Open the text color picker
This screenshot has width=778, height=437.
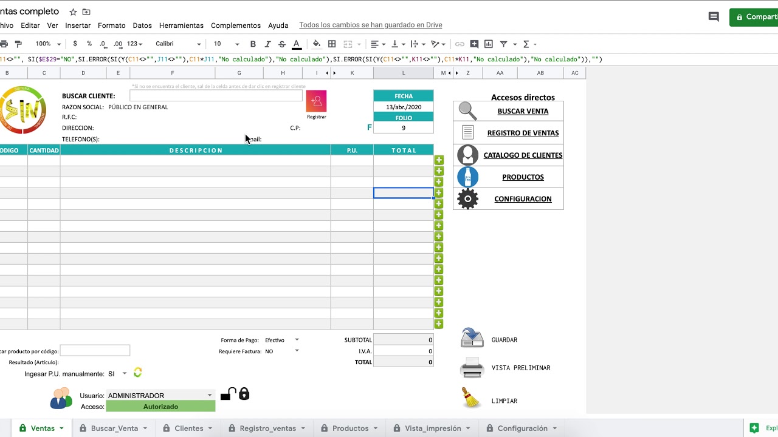297,44
